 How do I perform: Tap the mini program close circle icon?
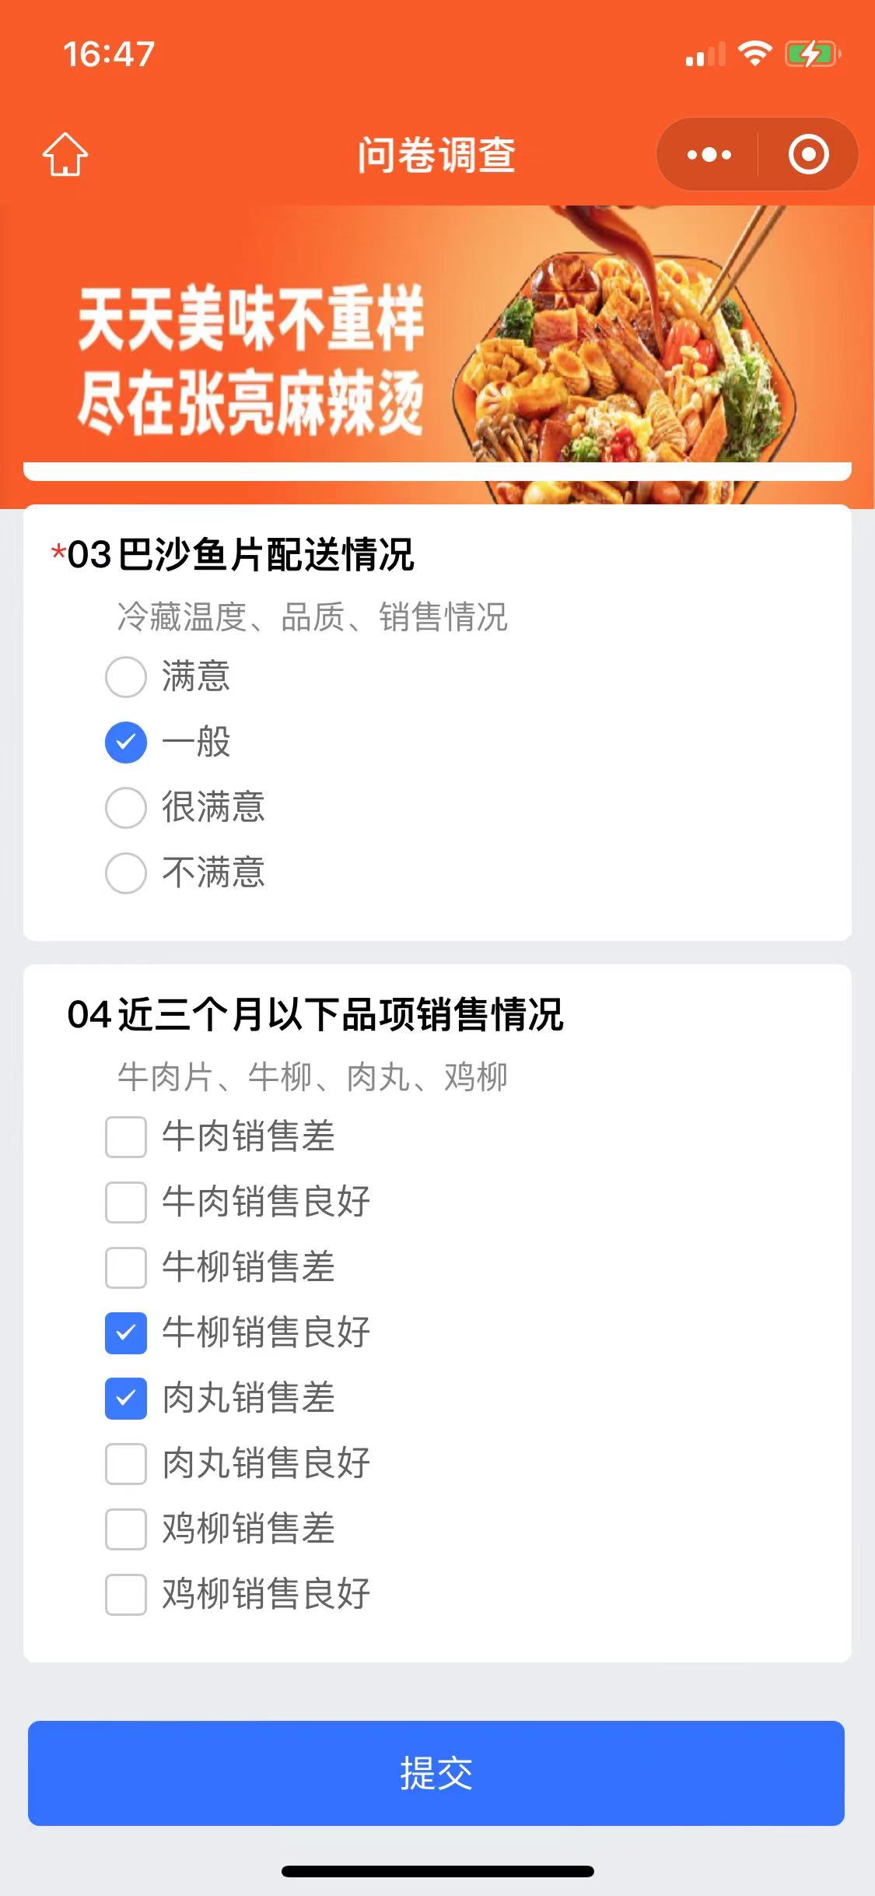tap(808, 154)
